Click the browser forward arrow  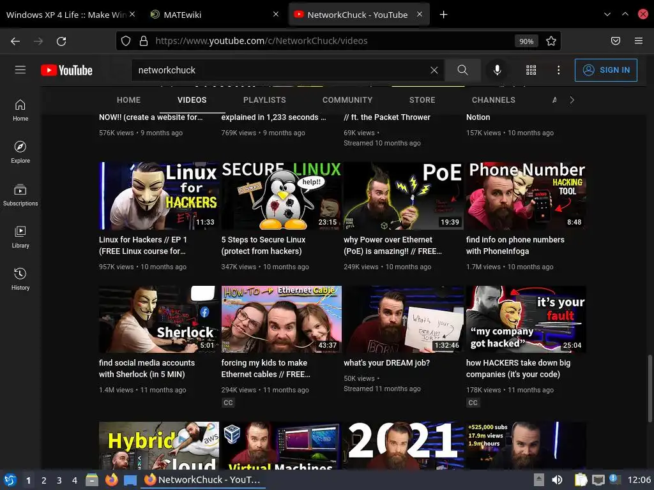coord(38,41)
